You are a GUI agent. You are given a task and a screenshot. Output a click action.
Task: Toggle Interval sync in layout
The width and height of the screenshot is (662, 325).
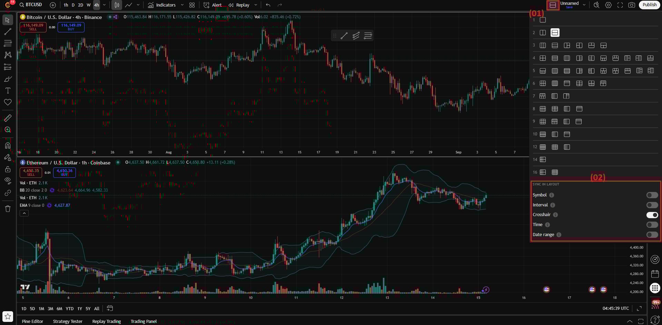coord(652,205)
